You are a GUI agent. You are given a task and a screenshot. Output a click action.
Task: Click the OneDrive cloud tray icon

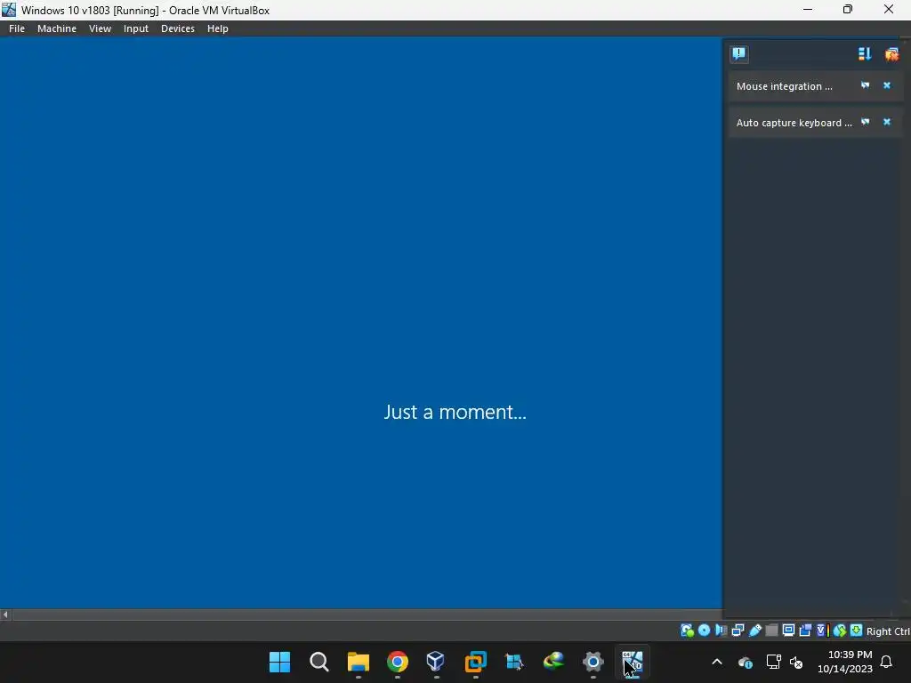point(746,662)
